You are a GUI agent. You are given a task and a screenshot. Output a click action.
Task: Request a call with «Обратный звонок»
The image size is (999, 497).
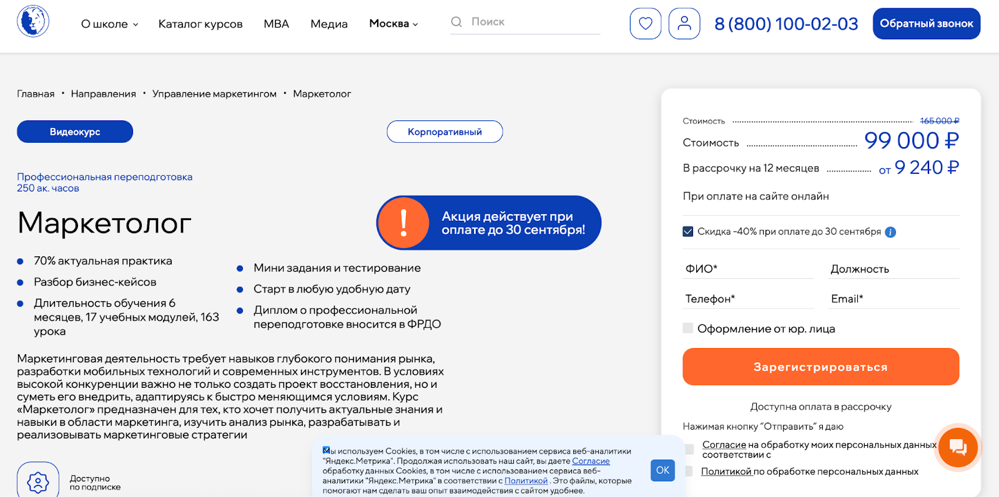[926, 24]
